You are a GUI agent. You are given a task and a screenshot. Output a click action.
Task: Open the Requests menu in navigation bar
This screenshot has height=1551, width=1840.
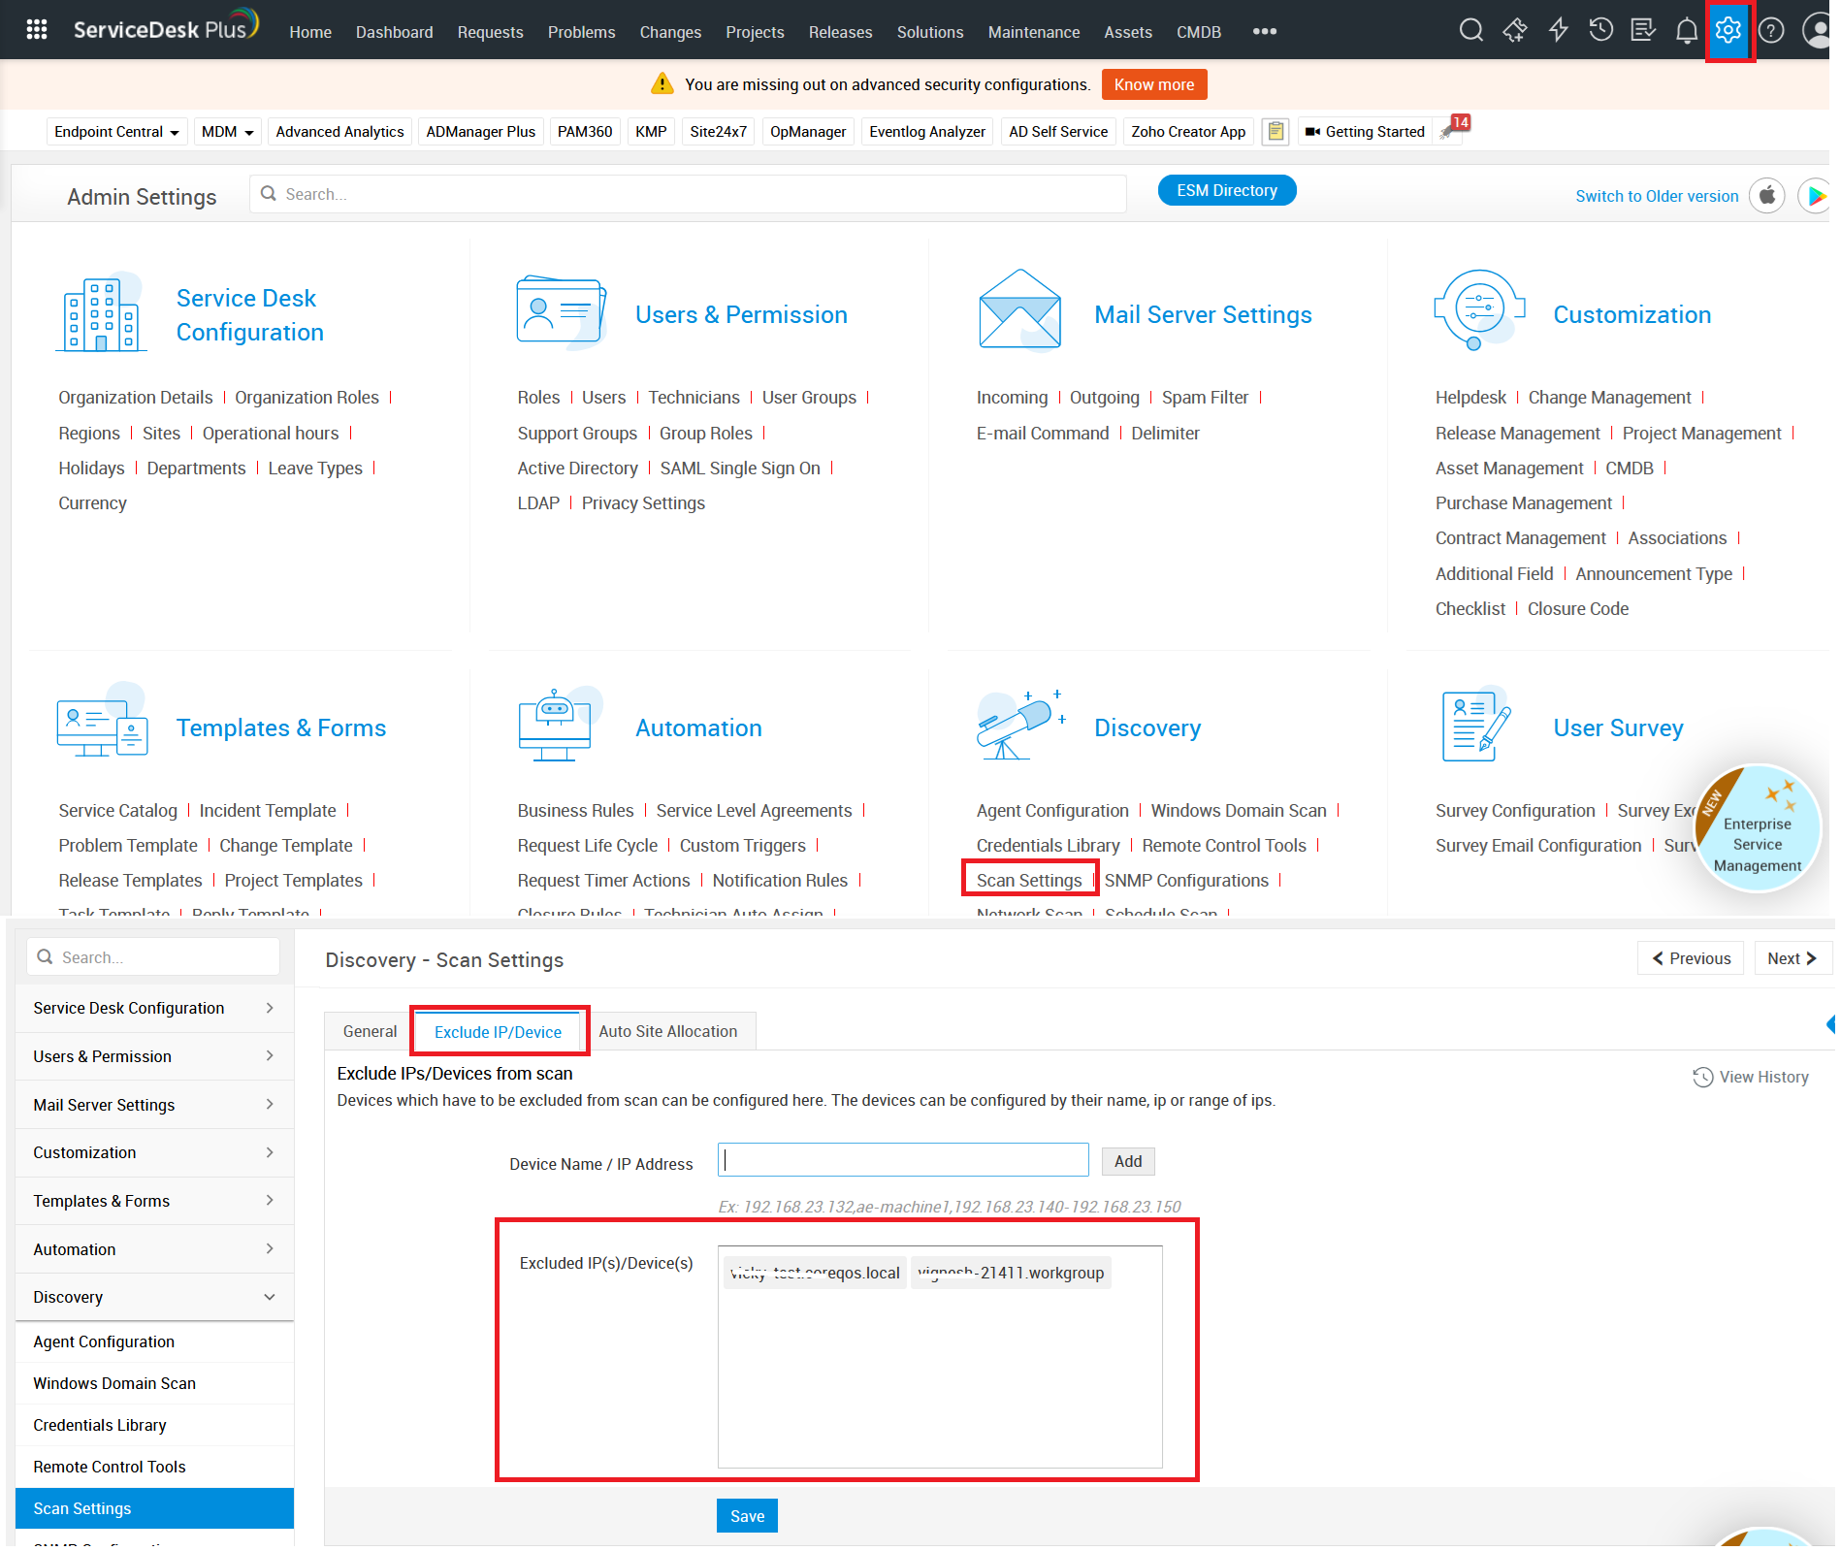click(490, 32)
